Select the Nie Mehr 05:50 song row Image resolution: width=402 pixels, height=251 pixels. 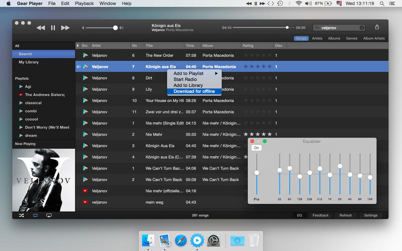232,135
